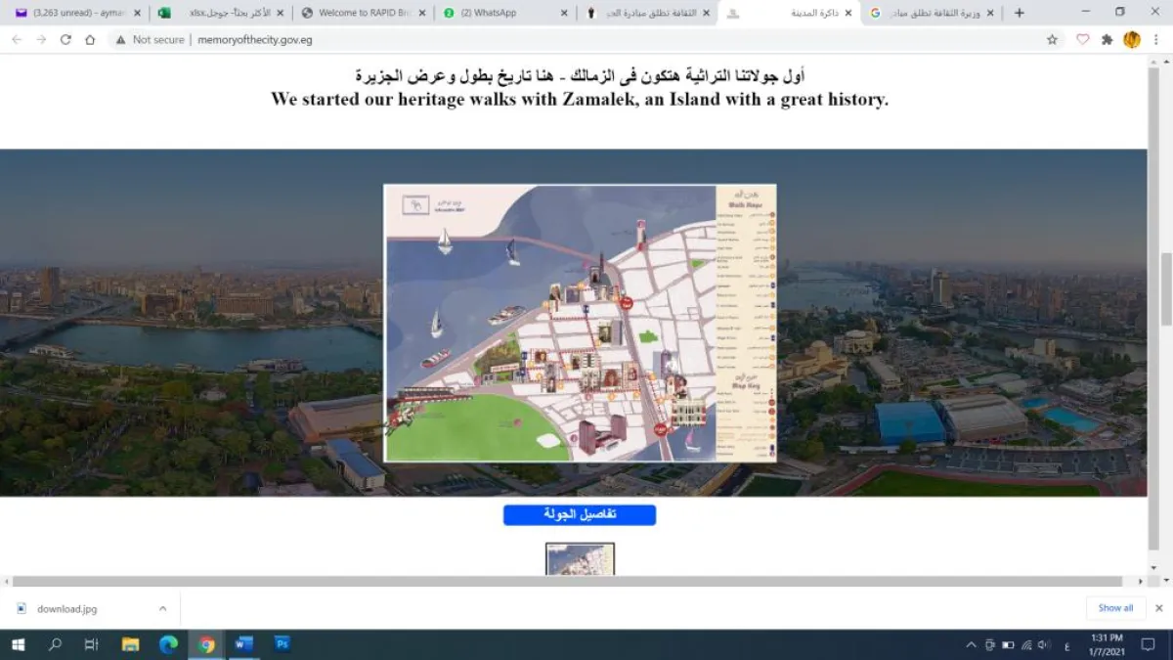The height and width of the screenshot is (660, 1173).
Task: Click the browser home icon
Action: (x=90, y=40)
